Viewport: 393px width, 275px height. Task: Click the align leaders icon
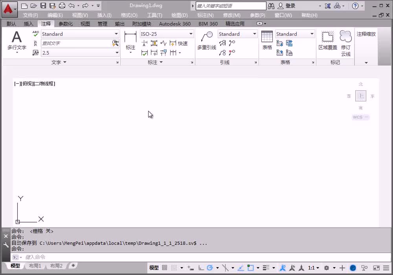222,43
